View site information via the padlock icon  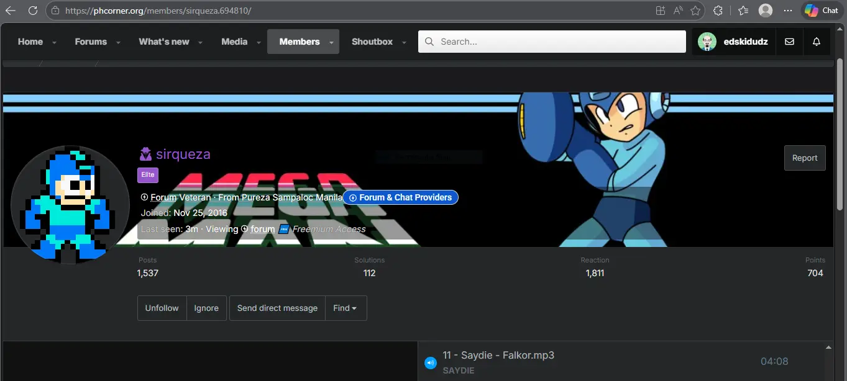coord(56,11)
